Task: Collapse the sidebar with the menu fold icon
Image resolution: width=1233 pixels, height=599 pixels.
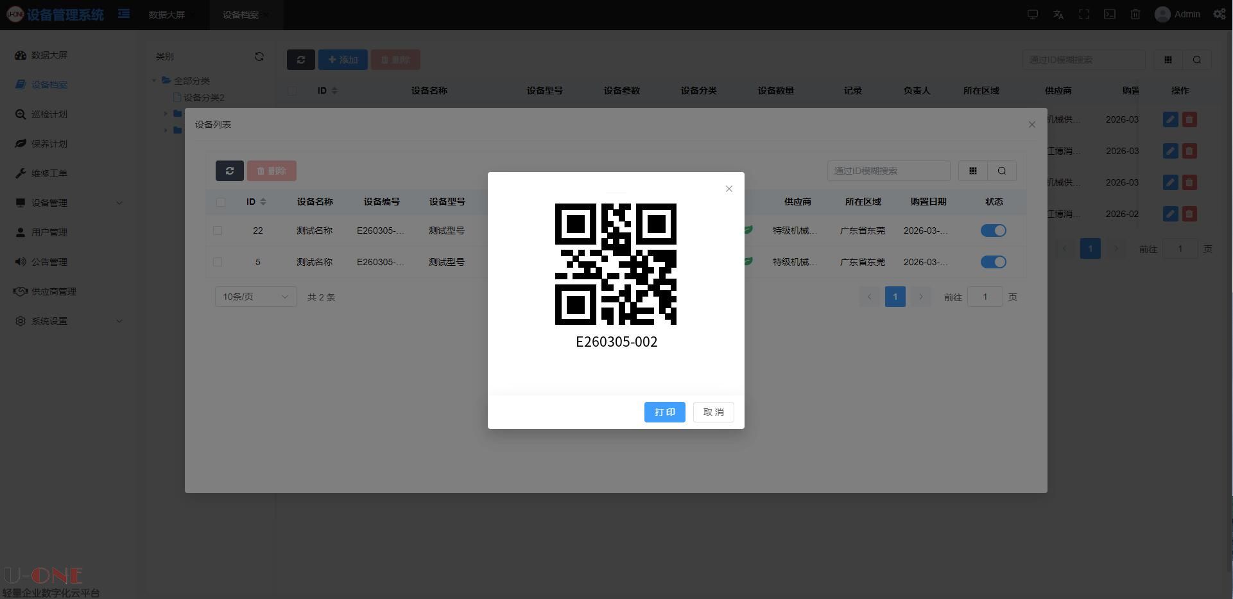Action: (x=124, y=14)
